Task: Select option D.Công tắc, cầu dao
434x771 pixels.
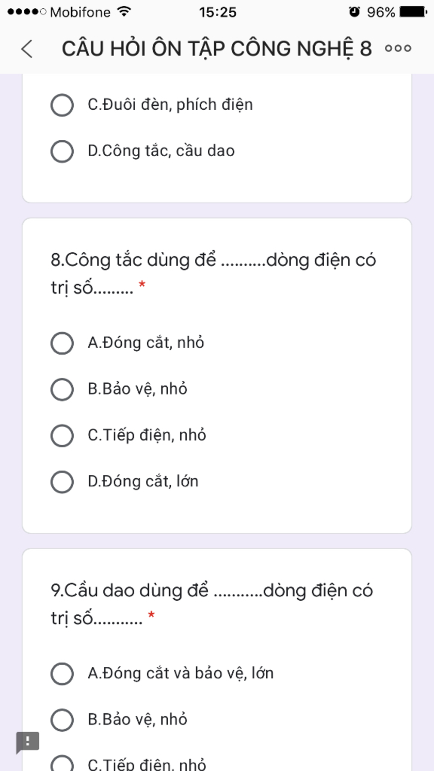Action: click(62, 151)
